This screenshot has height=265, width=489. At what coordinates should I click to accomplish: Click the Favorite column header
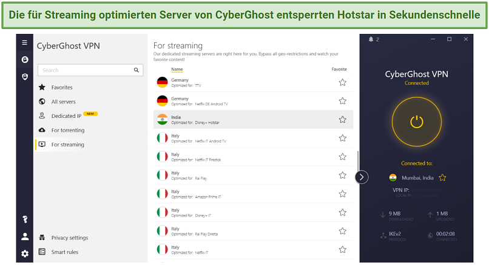click(x=339, y=70)
